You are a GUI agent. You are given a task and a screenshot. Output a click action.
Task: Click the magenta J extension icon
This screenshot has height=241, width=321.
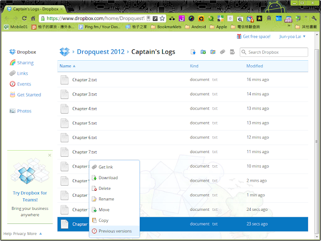point(182,19)
